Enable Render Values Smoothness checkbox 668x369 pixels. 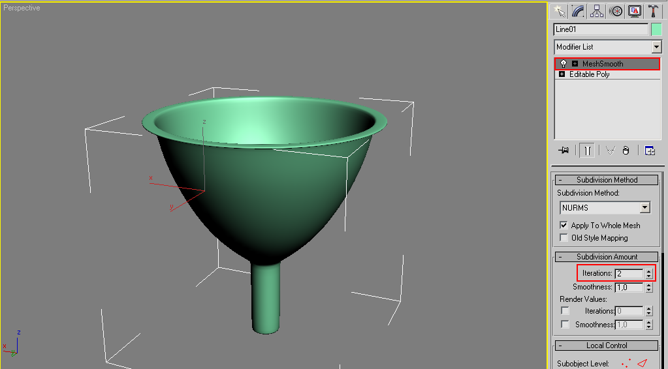coord(565,325)
